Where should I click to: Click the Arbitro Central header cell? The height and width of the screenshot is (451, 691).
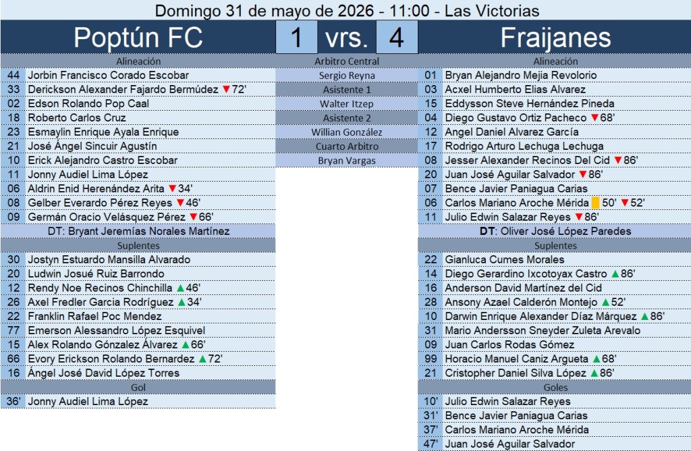click(x=347, y=61)
